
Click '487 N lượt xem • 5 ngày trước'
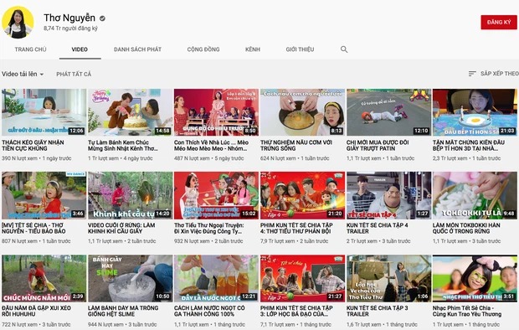click(209, 158)
